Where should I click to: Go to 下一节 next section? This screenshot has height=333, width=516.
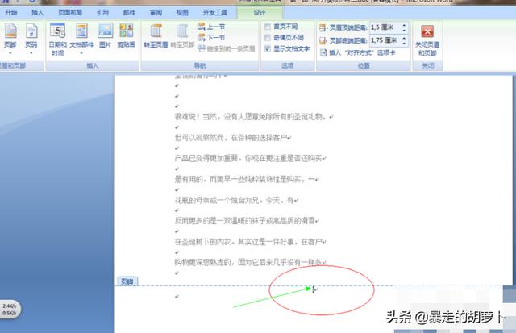211,38
